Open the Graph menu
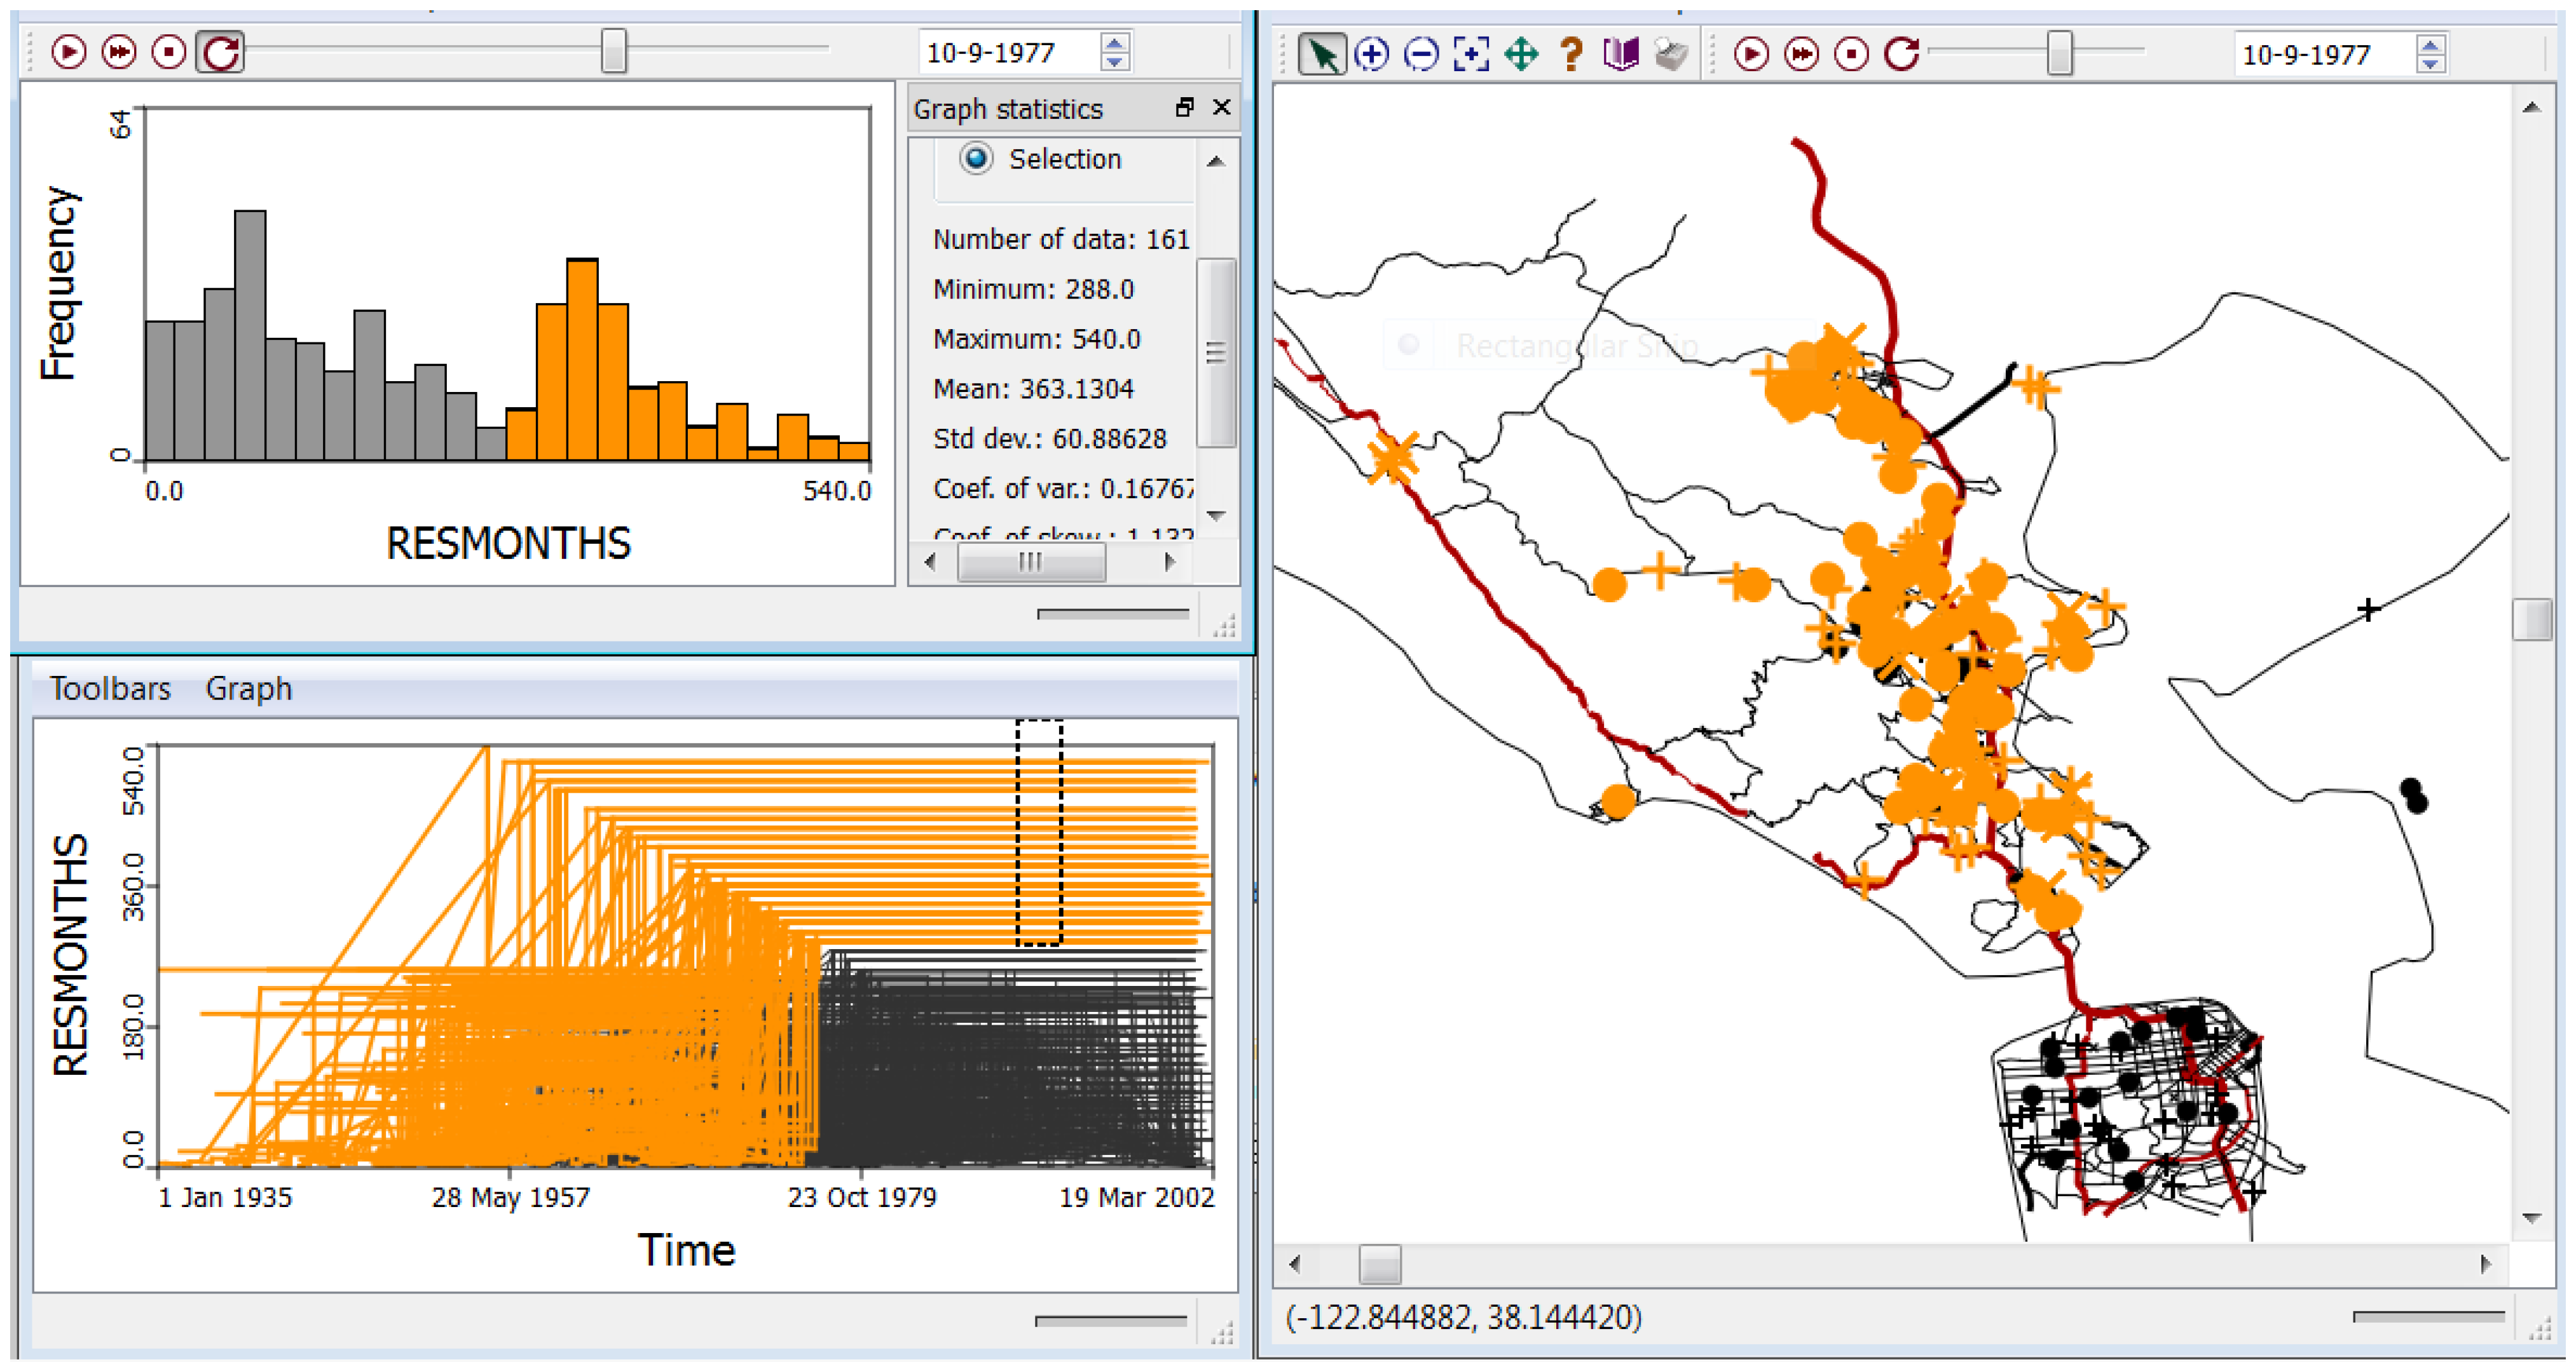The height and width of the screenshot is (1369, 2576). pyautogui.click(x=248, y=689)
